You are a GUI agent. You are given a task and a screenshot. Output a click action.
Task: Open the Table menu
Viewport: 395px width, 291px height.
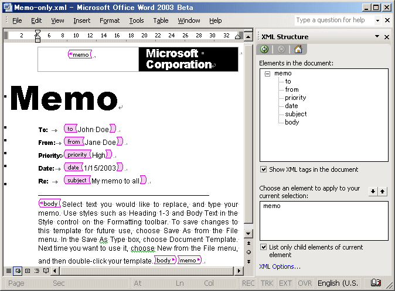coord(161,20)
